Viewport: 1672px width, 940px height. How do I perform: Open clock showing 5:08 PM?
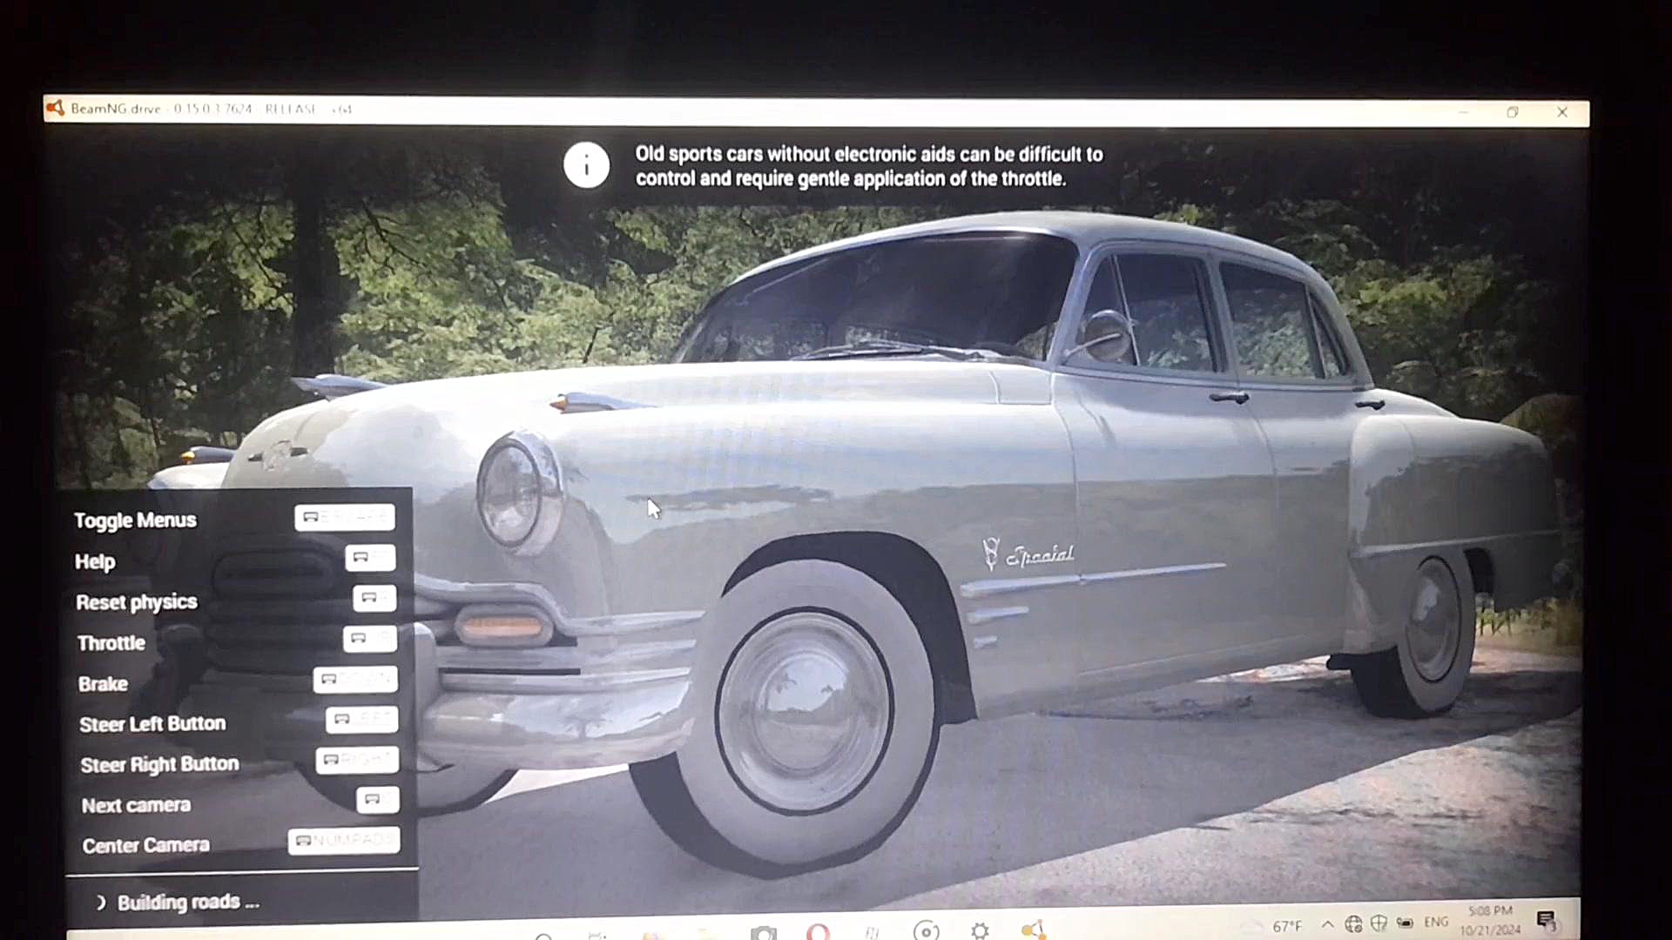tap(1490, 920)
